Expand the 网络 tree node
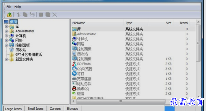The image size is (206, 111). (6, 40)
